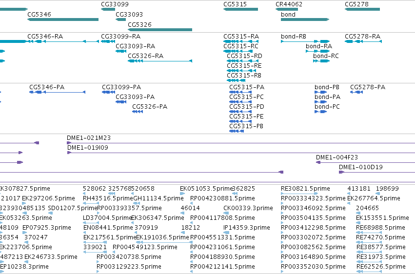The width and height of the screenshot is (415, 274).
Task: Select the CR44062 gene label
Action: click(x=289, y=4)
